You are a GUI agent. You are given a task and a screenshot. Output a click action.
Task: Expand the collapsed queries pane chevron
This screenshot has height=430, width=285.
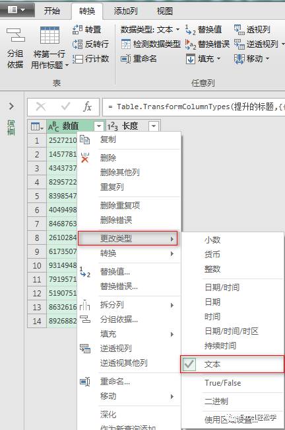coord(11,106)
